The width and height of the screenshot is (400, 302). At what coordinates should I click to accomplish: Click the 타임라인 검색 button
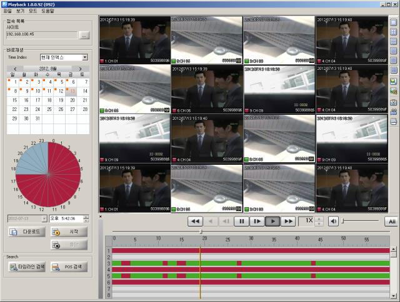click(x=27, y=266)
